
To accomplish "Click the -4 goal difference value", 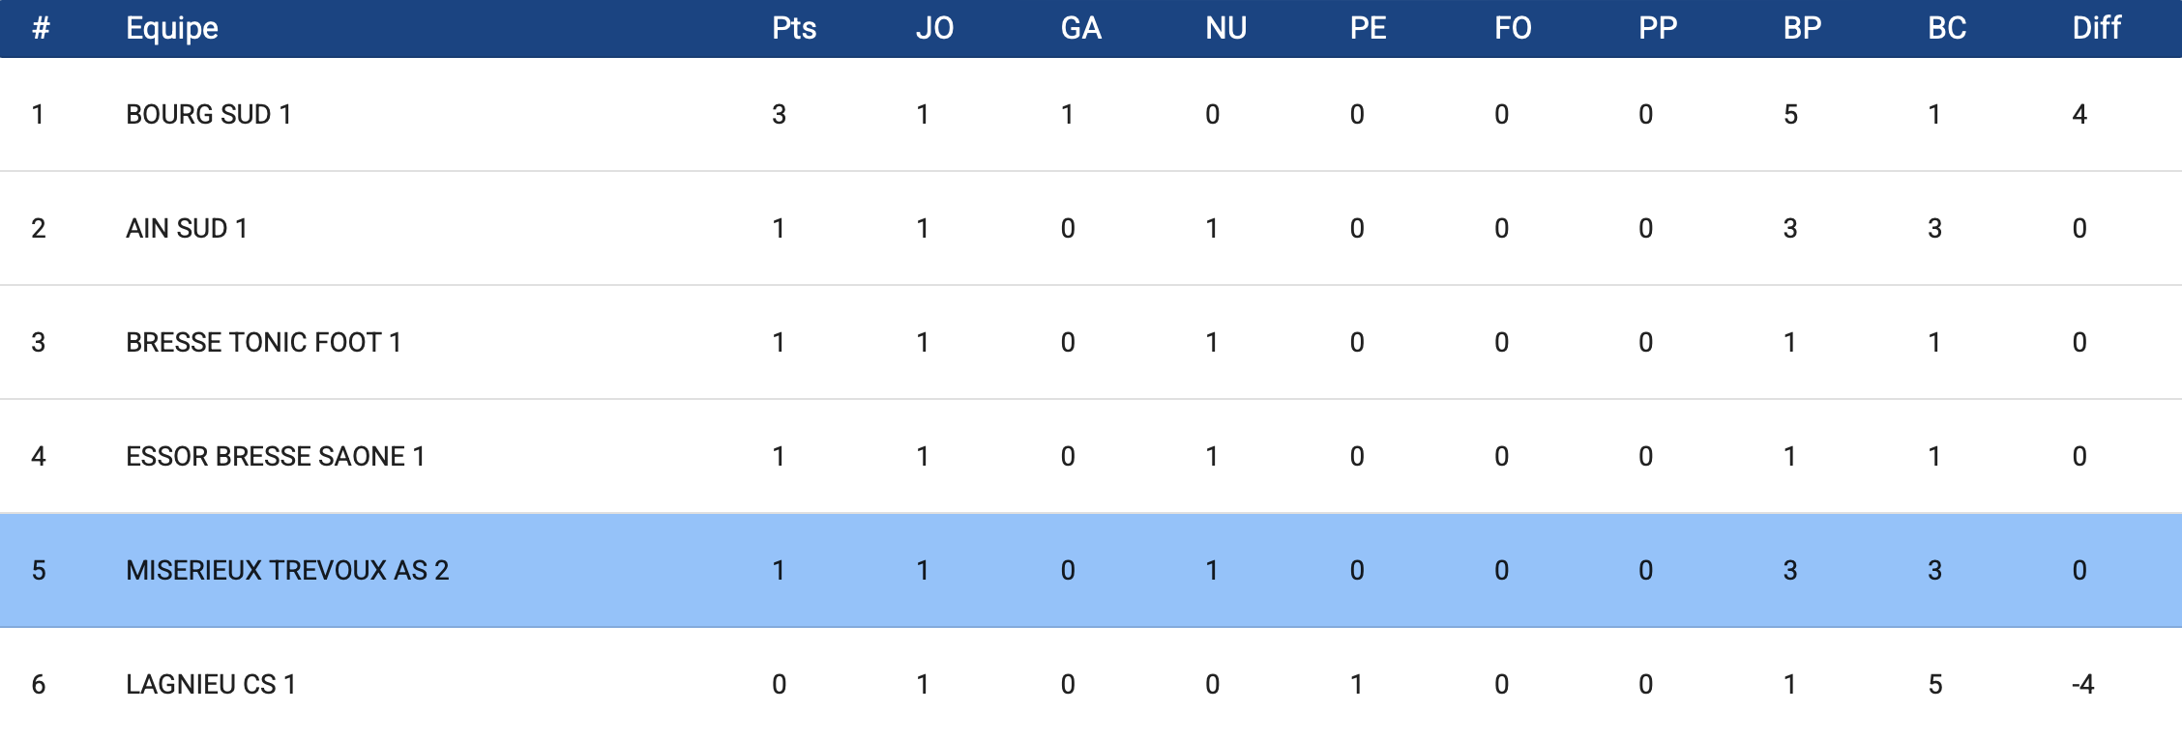I will (x=2082, y=684).
